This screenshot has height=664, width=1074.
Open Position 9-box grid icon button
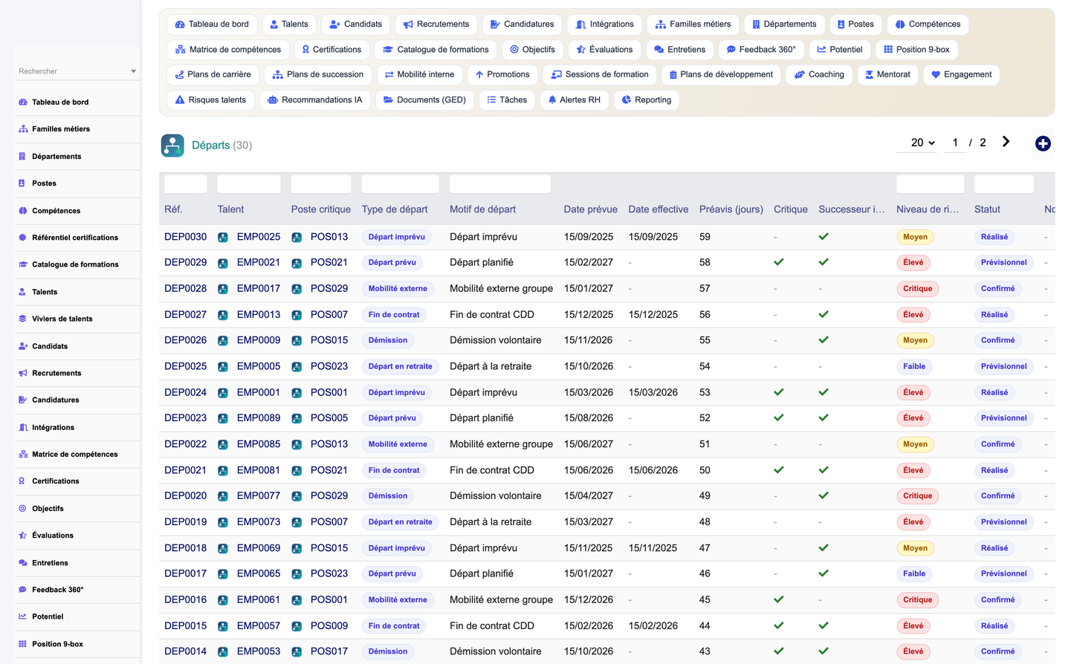(x=887, y=49)
